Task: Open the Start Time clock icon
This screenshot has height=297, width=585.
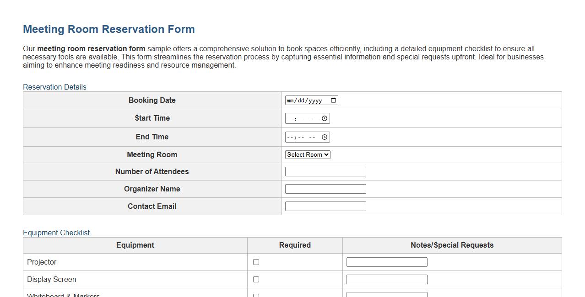Action: point(325,118)
